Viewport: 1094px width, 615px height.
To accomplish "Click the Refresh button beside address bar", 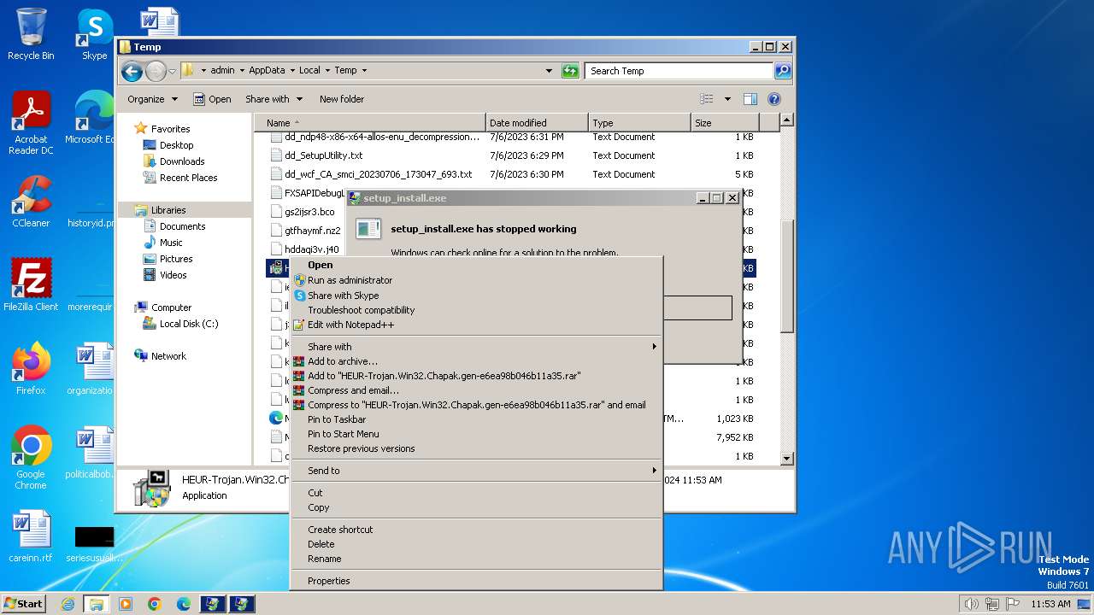I will click(x=570, y=71).
